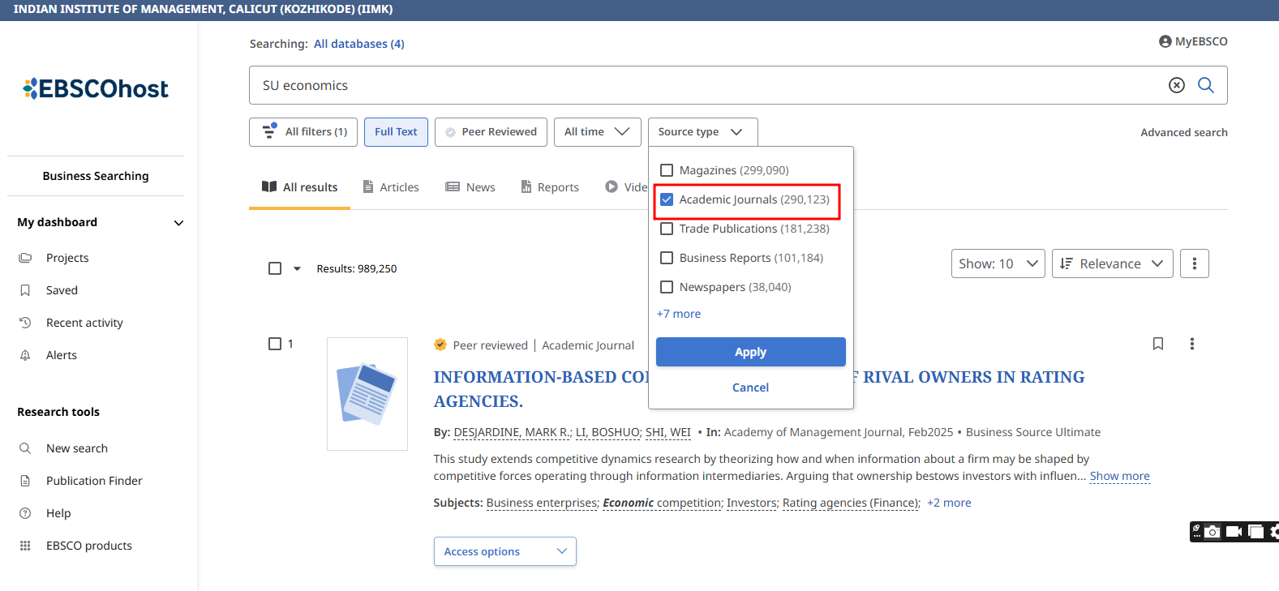Switch to the Reports tab
Image resolution: width=1279 pixels, height=591 pixels.
(x=550, y=187)
